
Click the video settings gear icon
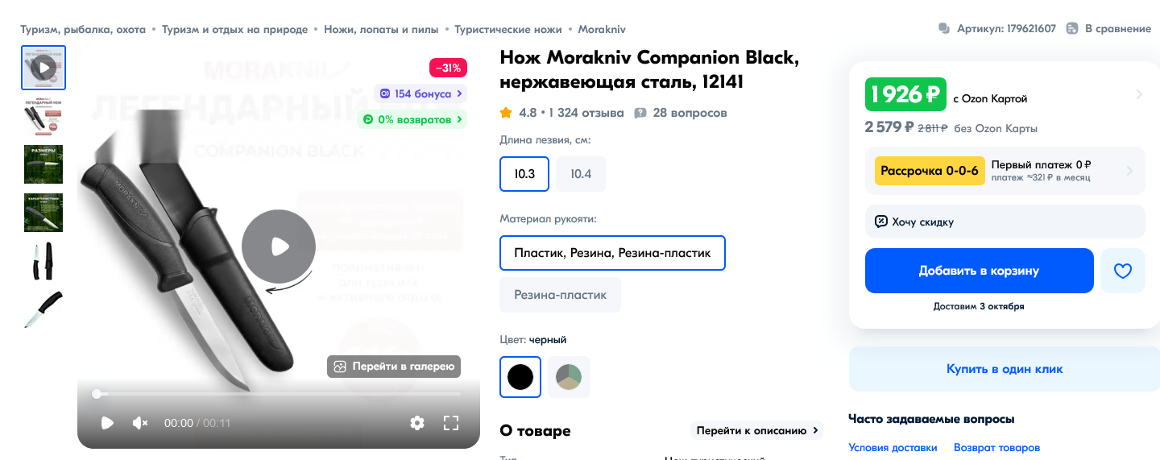416,423
